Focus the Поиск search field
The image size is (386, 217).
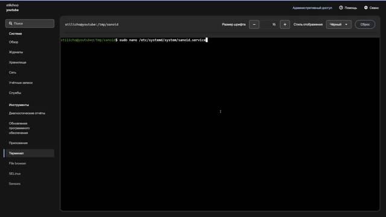click(x=30, y=24)
